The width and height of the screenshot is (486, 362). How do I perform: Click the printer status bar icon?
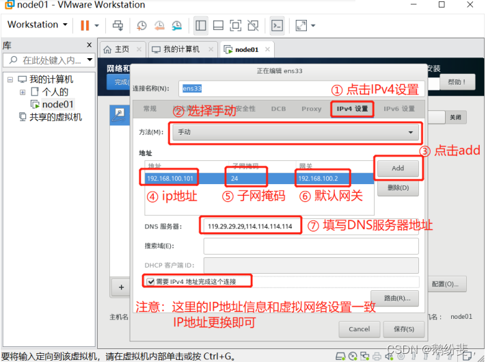click(x=377, y=357)
